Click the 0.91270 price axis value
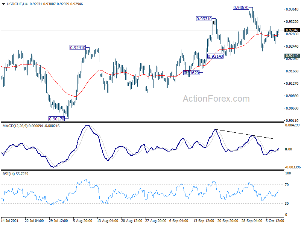Viewport: 301px width, 225px height. pos(292,84)
